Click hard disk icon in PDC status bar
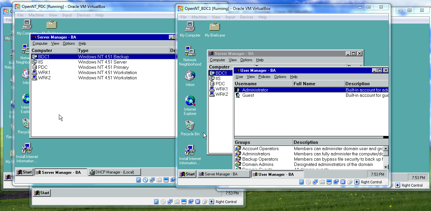431x211 pixels. pos(139,180)
